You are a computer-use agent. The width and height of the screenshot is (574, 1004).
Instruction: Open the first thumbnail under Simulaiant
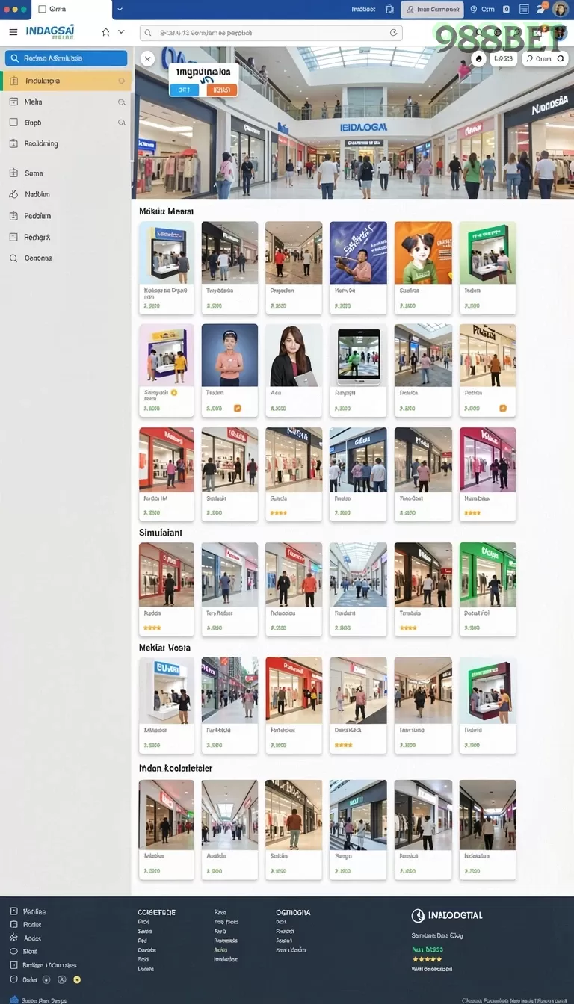(166, 574)
